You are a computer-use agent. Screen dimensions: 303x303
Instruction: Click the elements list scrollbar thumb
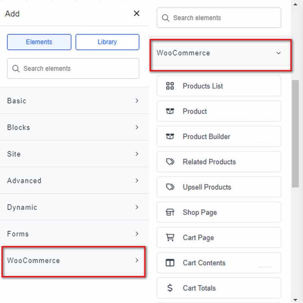(x=295, y=133)
